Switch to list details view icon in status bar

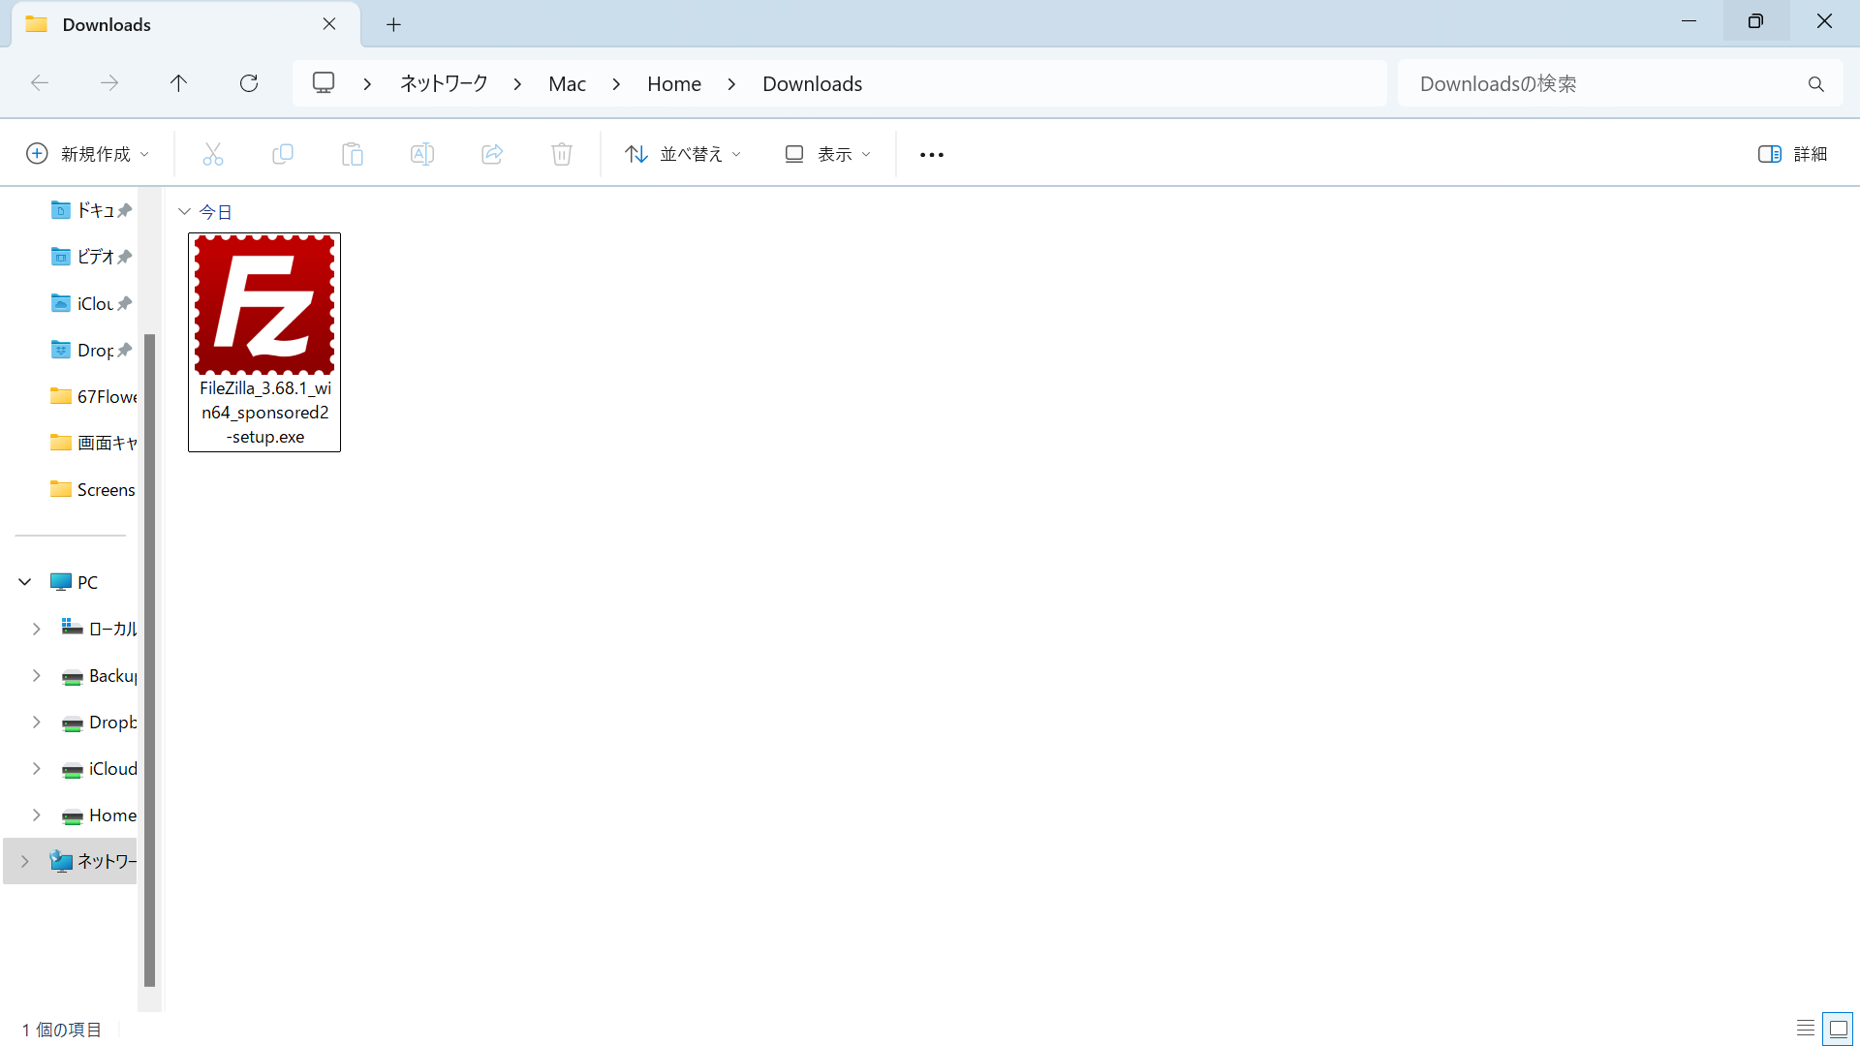(x=1805, y=1029)
